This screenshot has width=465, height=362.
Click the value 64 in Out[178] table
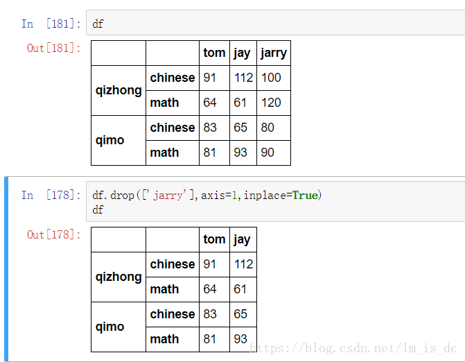[x=214, y=290]
